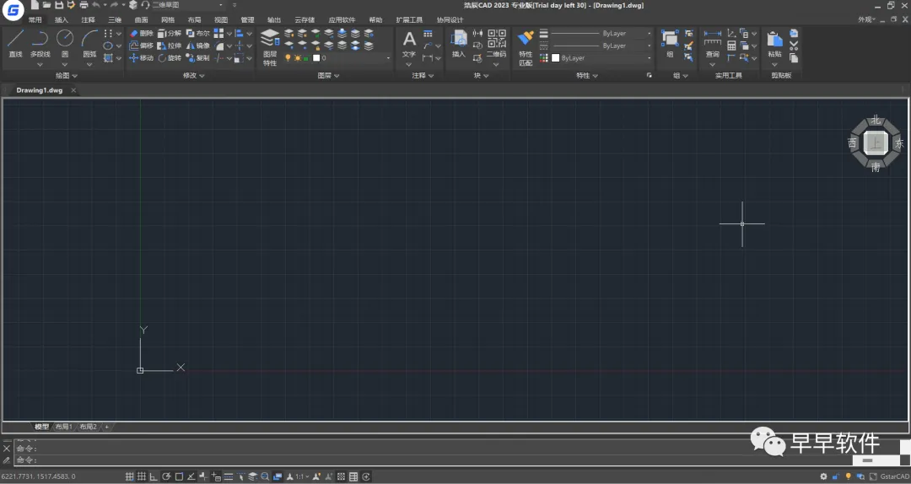Viewport: 911px width, 484px height.
Task: Switch to the 布局1 layout tab
Action: pos(64,427)
